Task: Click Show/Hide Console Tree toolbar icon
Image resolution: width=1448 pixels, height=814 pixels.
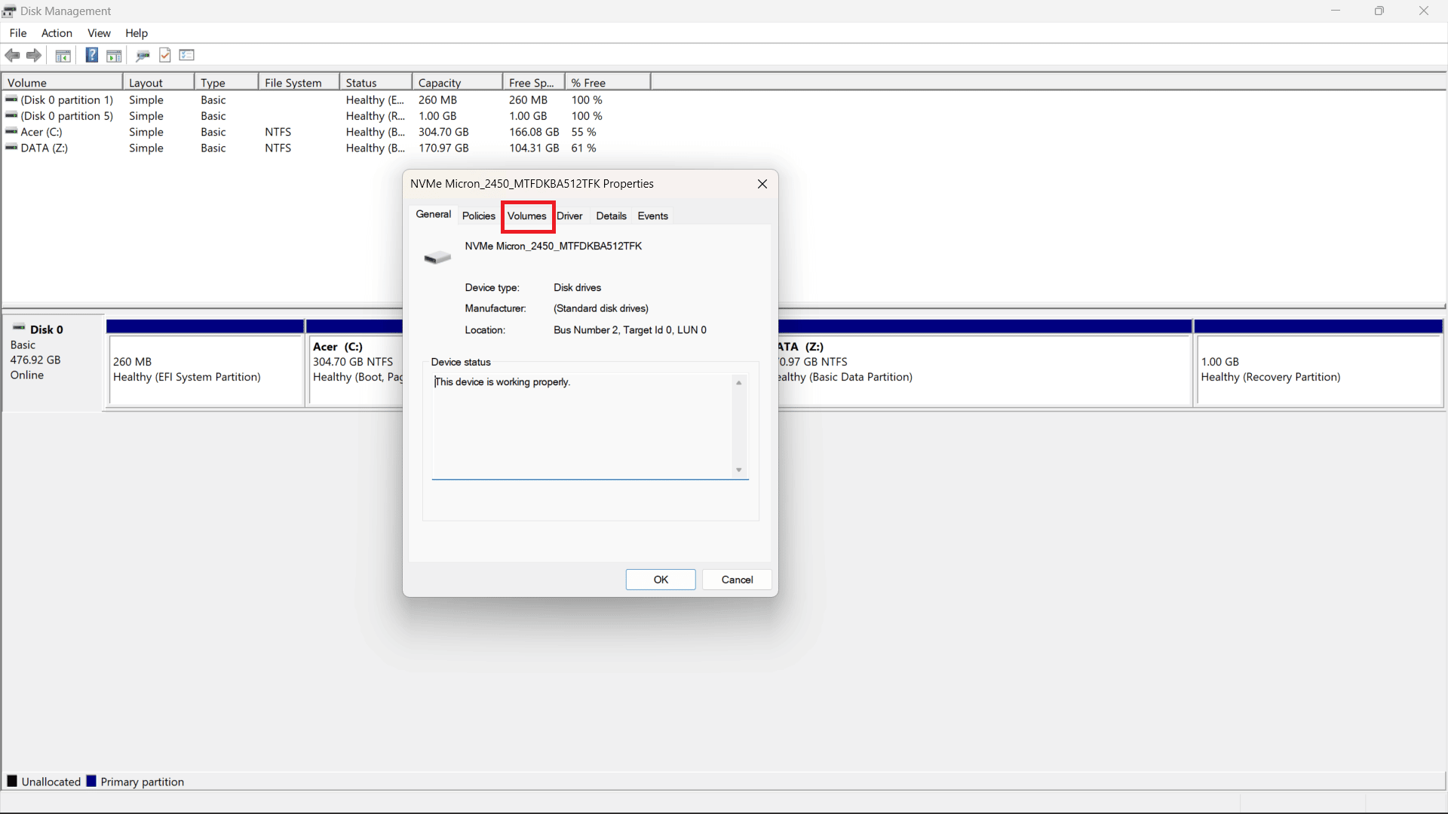Action: tap(63, 55)
